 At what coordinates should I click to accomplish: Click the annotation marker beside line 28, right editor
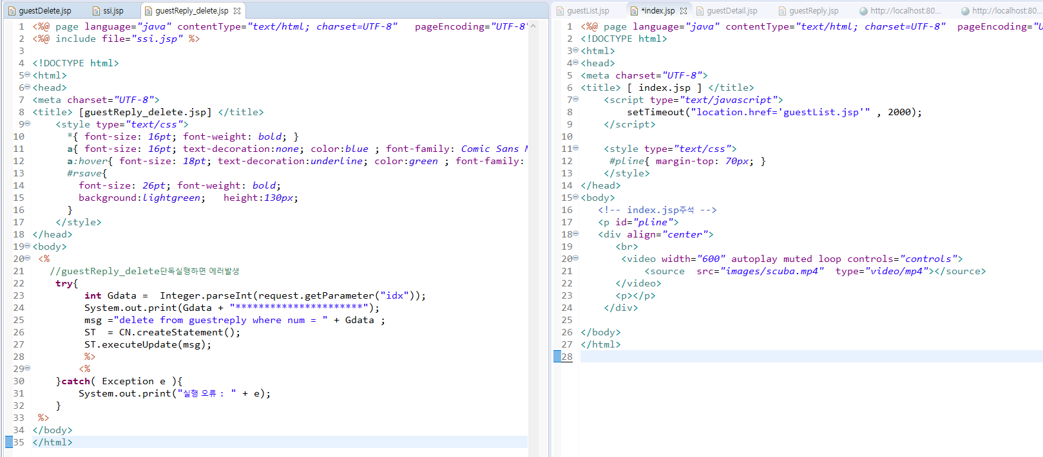click(x=557, y=357)
